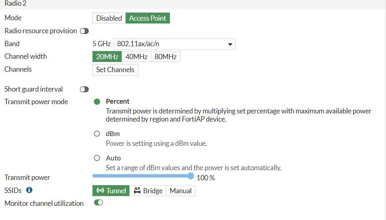Choose 80MHz channel width
This screenshot has height=220, width=386.
click(x=165, y=57)
